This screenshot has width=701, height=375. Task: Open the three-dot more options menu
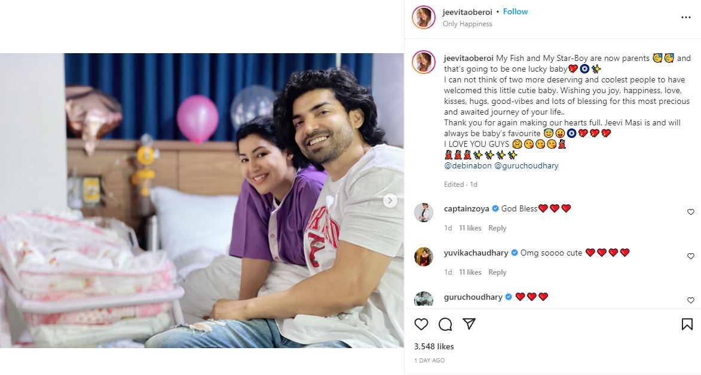686,17
